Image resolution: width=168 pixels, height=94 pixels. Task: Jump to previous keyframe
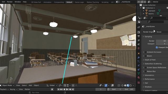pos(61,89)
